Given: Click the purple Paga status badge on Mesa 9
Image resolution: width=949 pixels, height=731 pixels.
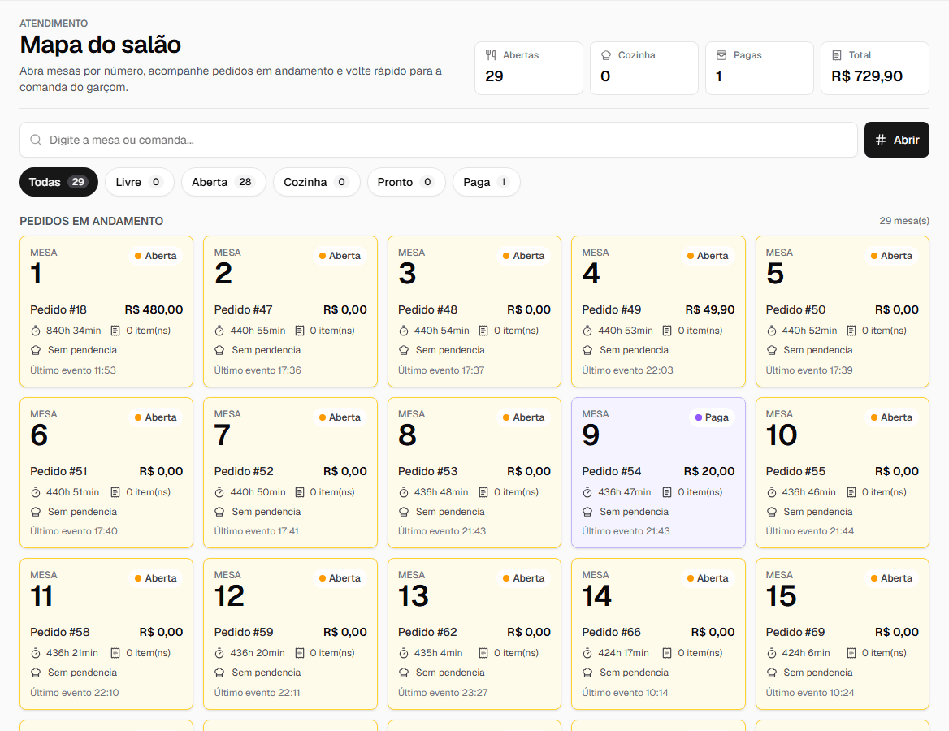Looking at the screenshot, I should pos(712,417).
